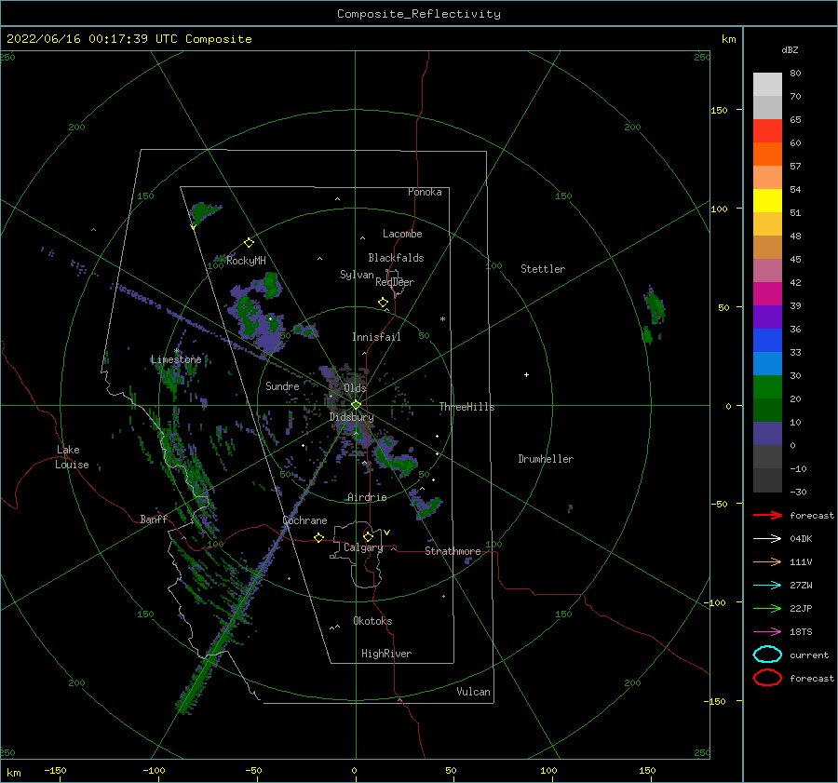The width and height of the screenshot is (838, 783).
Task: Pick the purple 36-39 dBZ swatch
Action: pos(767,317)
